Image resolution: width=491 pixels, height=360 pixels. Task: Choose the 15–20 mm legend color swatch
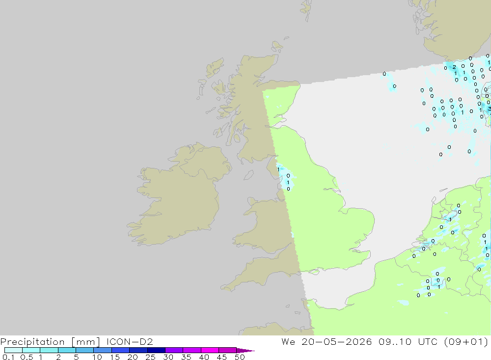click(121, 350)
